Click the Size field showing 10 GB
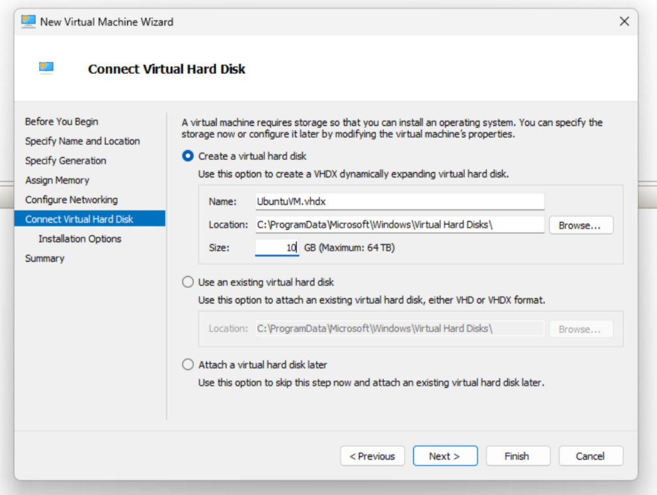 click(277, 248)
